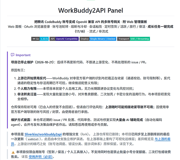The height and width of the screenshot is (160, 180).
Task: Click the WorkBuddy2API Panel heading
Action: click(91, 10)
